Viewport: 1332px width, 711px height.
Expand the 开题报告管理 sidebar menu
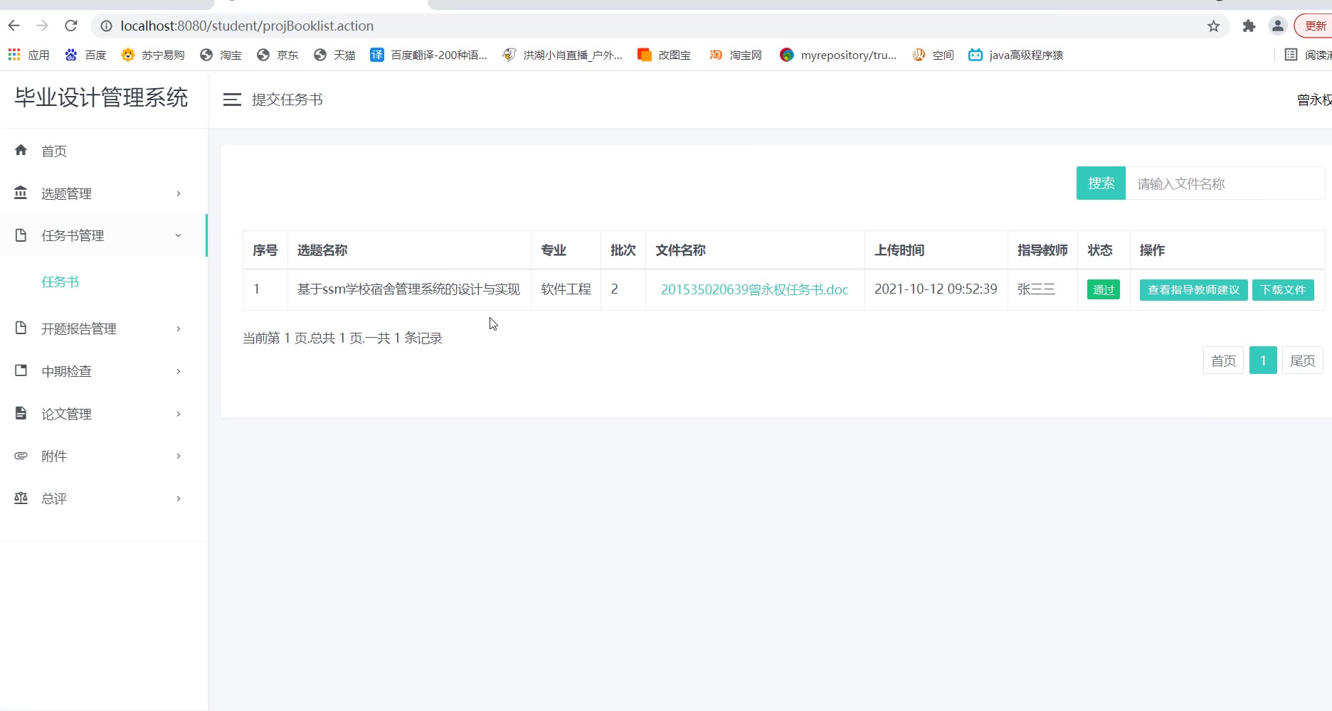tap(103, 328)
